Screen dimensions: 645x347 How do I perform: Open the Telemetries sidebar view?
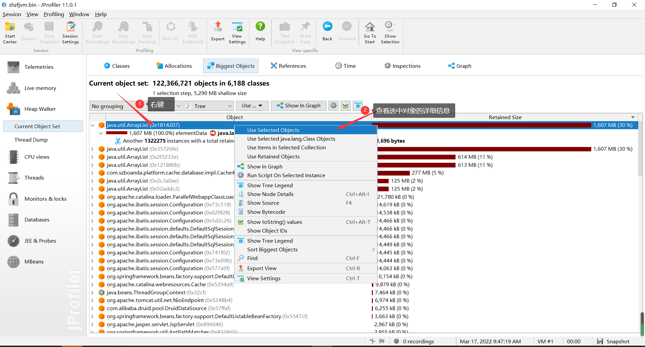click(39, 67)
